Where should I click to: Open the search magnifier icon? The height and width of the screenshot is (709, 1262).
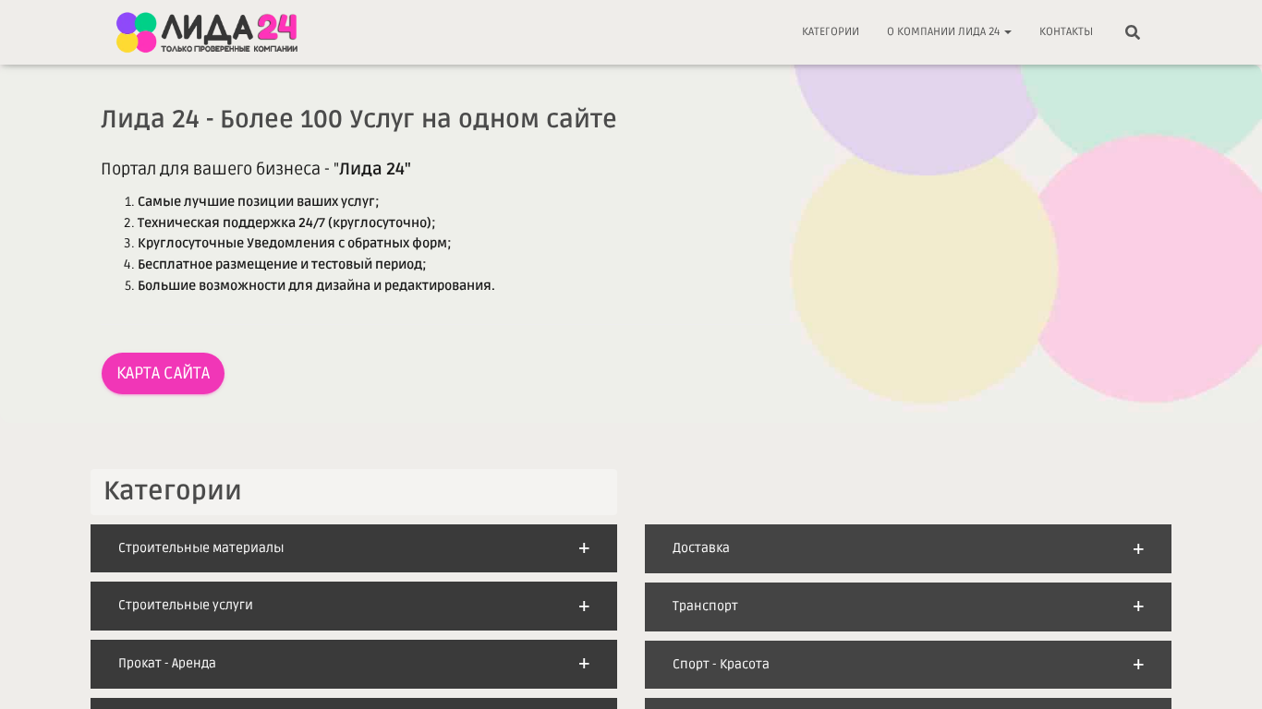pos(1132,32)
